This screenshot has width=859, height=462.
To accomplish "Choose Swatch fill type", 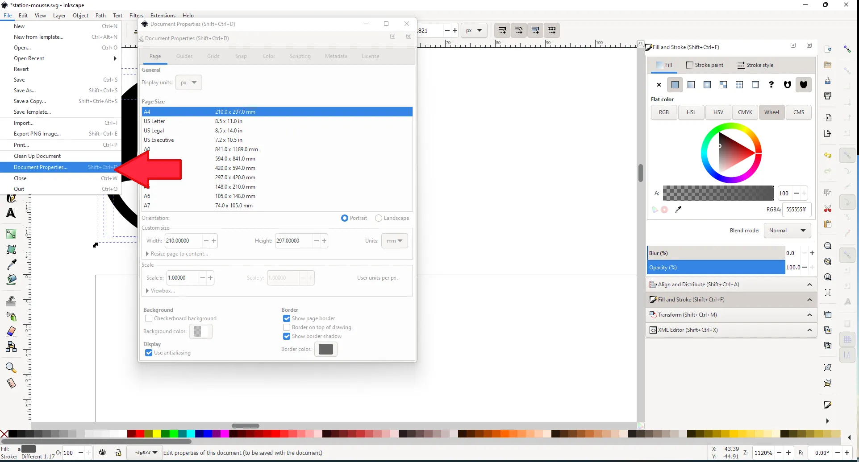I will tap(755, 85).
